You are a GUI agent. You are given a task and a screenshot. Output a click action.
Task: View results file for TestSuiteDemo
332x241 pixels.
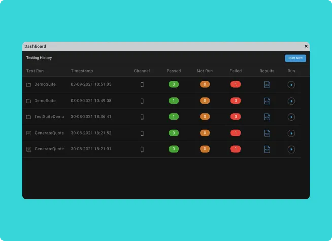[267, 117]
